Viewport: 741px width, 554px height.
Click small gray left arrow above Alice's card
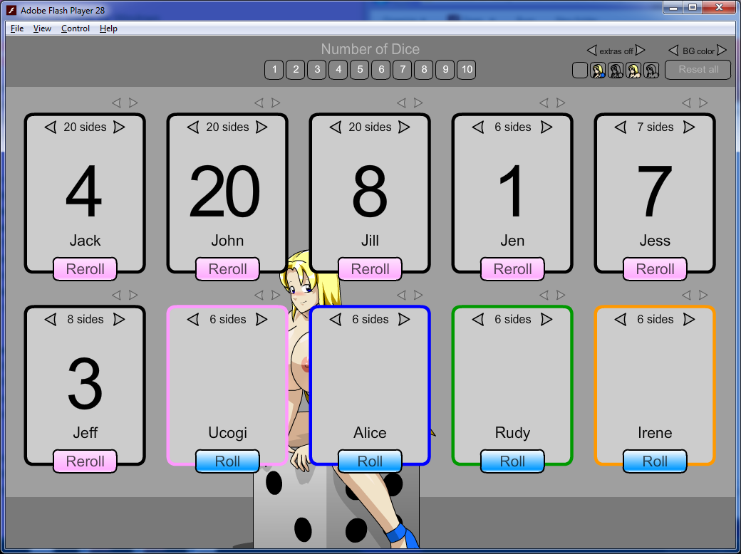tap(401, 296)
